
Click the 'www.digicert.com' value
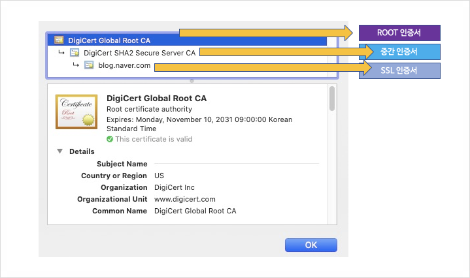185,199
